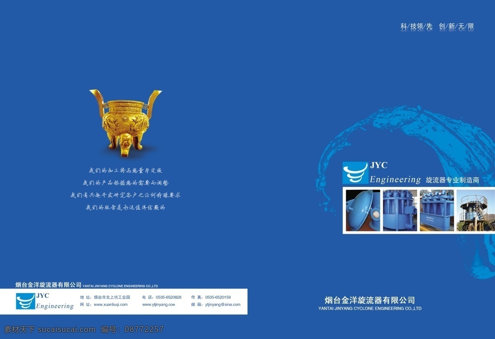Click the text 旋流器专业制造商

[x=452, y=180]
